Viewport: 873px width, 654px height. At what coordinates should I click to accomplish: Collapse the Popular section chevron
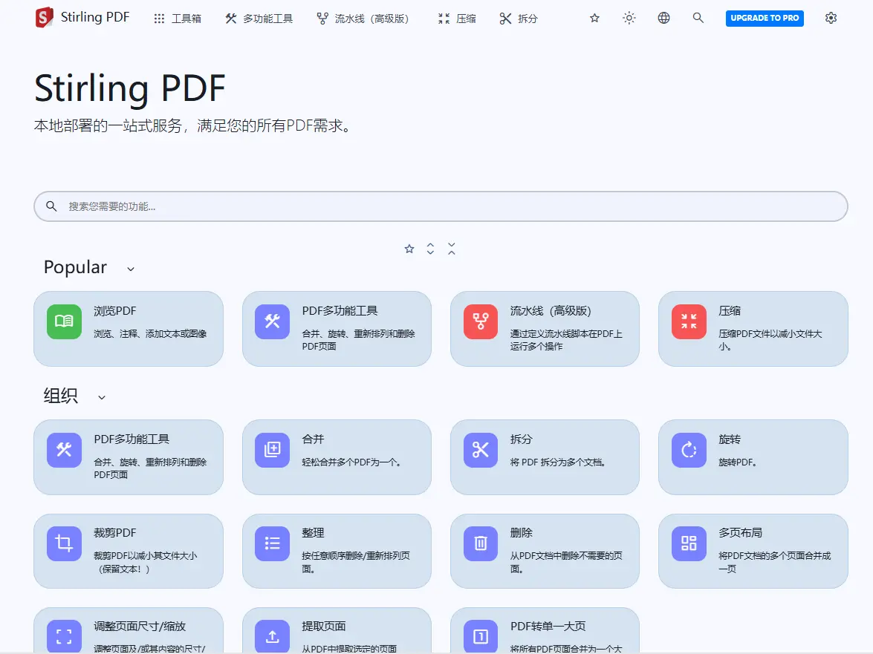(131, 269)
